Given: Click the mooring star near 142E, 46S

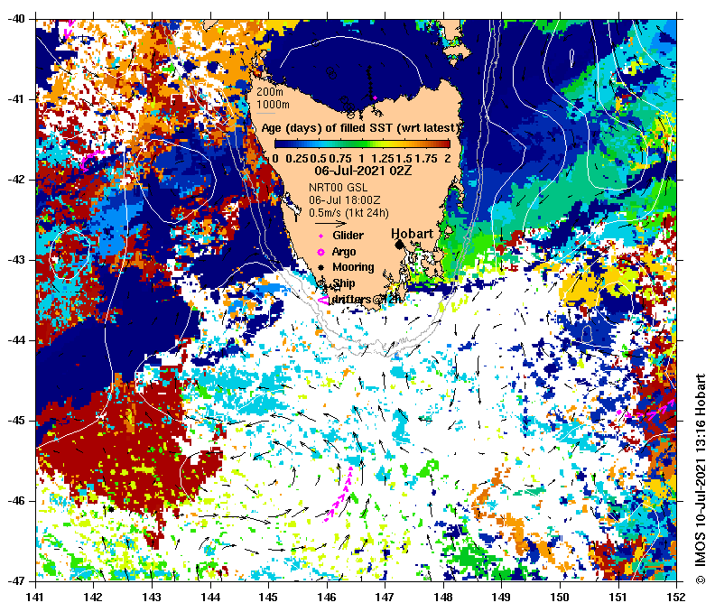Looking at the screenshot, I should 111,509.
